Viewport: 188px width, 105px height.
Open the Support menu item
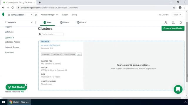point(65,15)
